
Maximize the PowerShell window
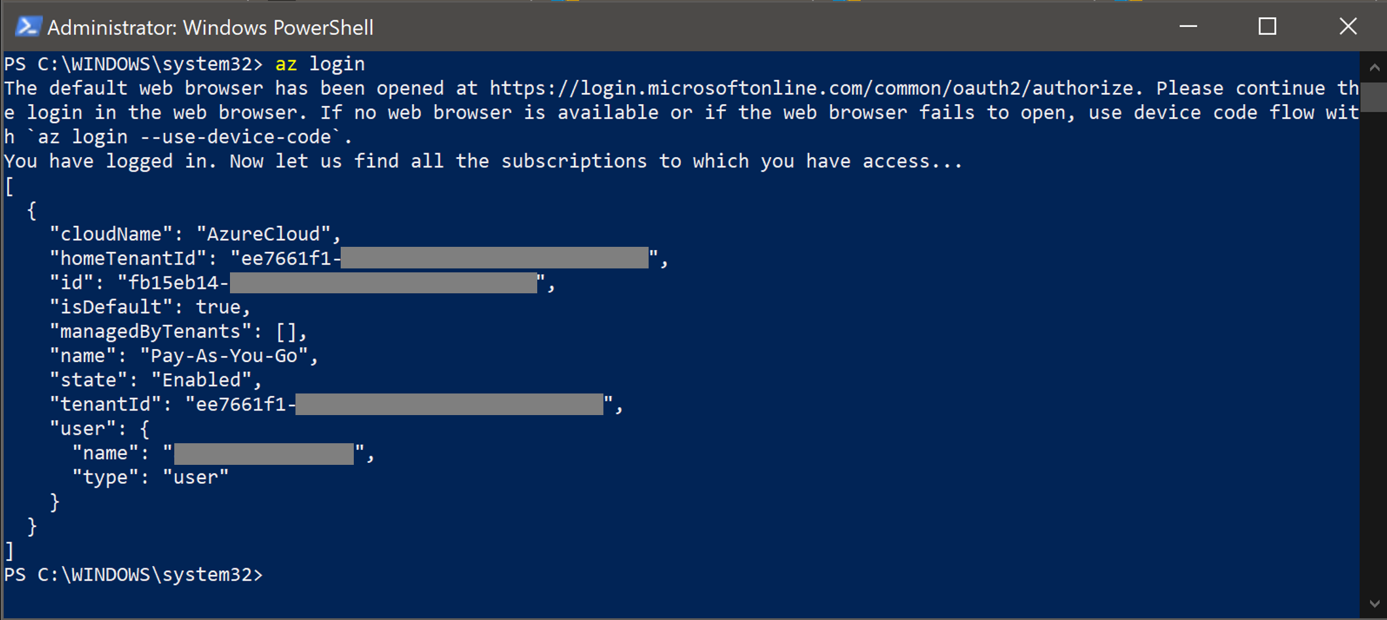1267,27
